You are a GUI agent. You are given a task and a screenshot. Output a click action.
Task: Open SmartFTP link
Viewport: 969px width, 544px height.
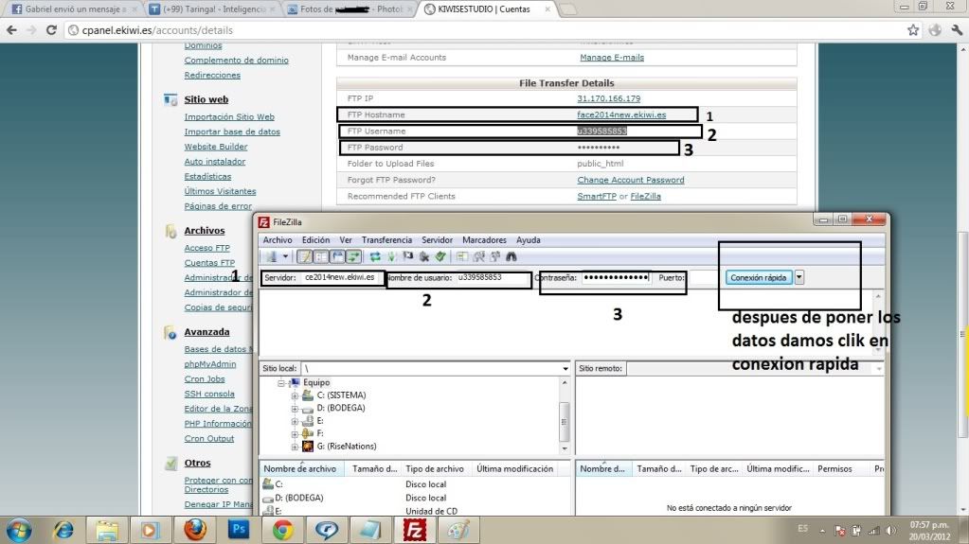tap(597, 196)
